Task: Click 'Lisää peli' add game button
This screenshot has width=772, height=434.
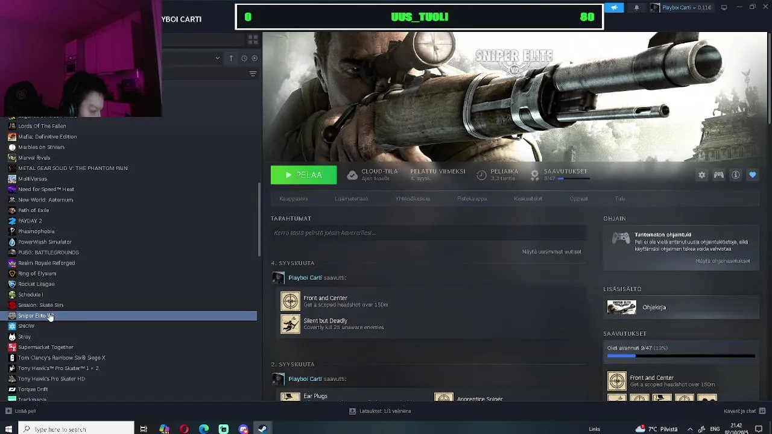Action: click(x=21, y=411)
